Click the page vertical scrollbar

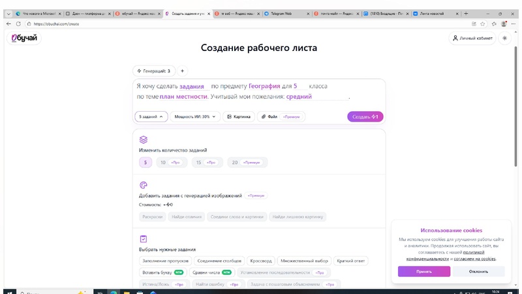516,106
